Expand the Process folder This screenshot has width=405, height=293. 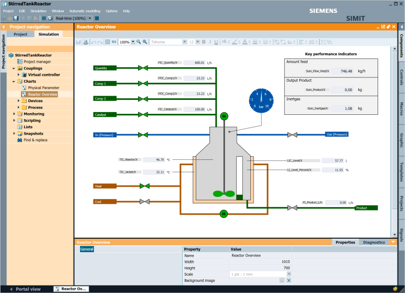click(x=18, y=107)
